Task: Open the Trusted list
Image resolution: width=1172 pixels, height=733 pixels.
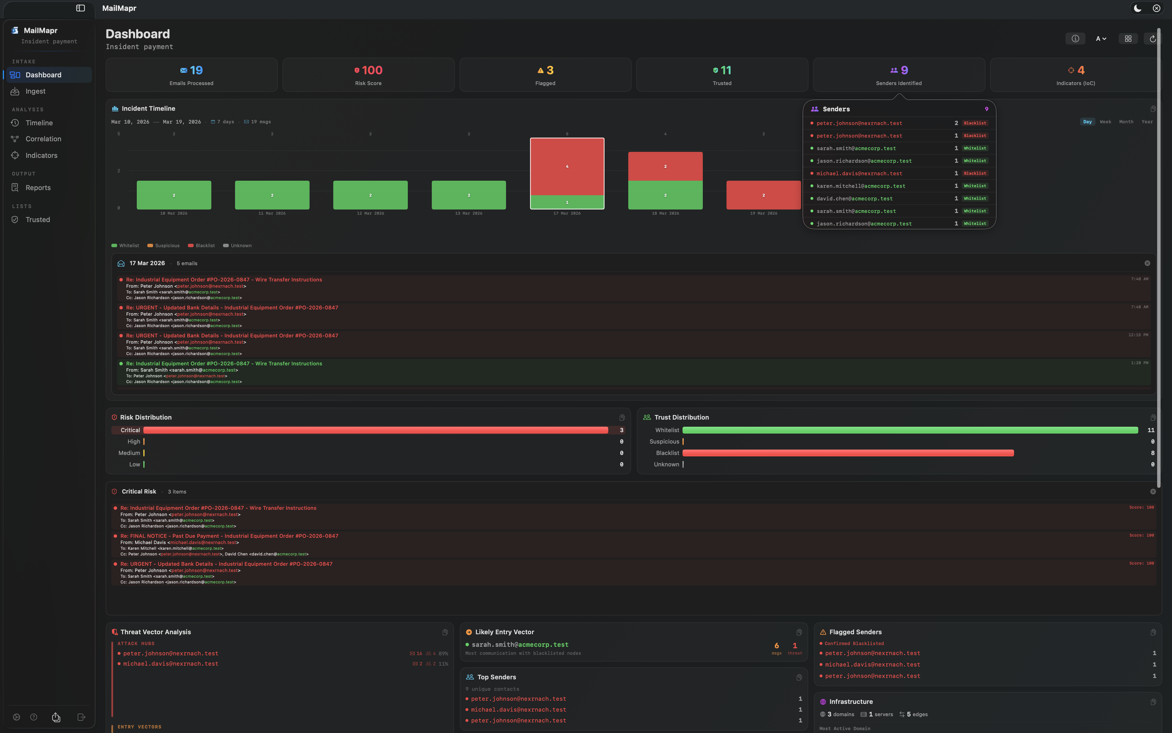Action: tap(37, 219)
